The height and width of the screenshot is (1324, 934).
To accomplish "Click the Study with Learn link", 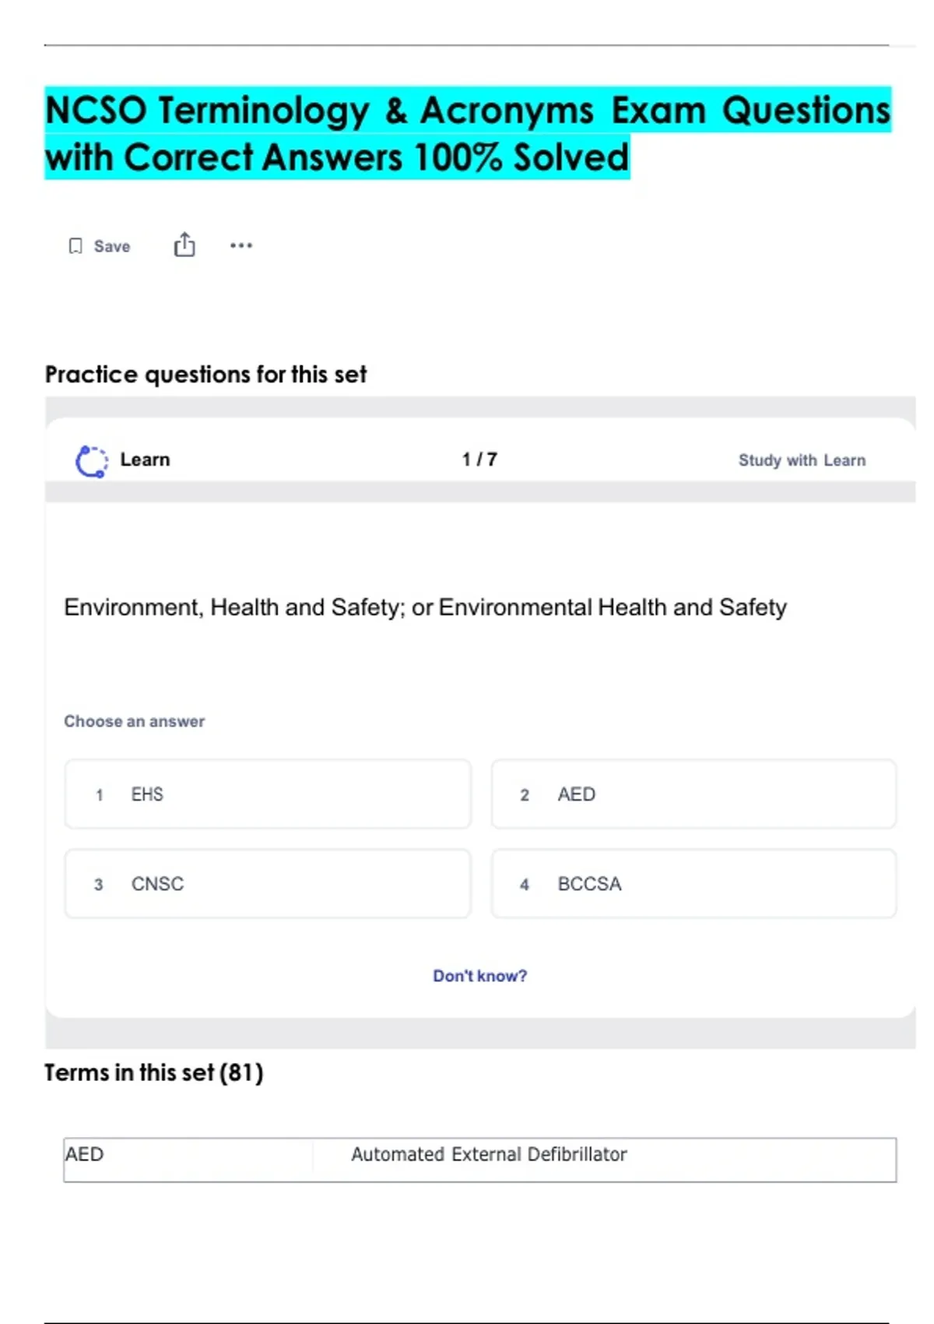I will (802, 460).
